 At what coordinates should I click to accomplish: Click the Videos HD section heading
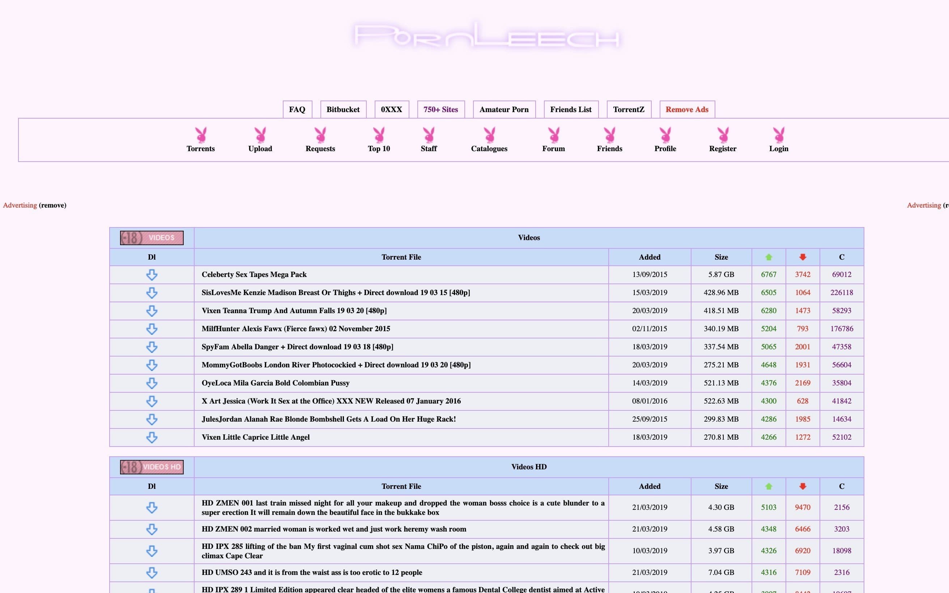529,467
